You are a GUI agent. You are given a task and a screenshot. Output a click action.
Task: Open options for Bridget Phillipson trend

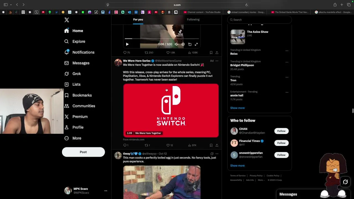coord(287,62)
